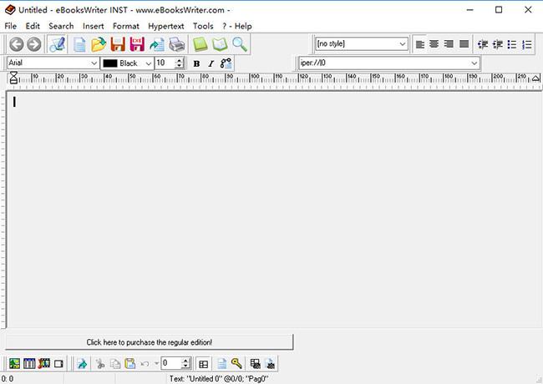Image resolution: width=543 pixels, height=384 pixels.
Task: Click the magnifying glass search icon
Action: tap(240, 44)
